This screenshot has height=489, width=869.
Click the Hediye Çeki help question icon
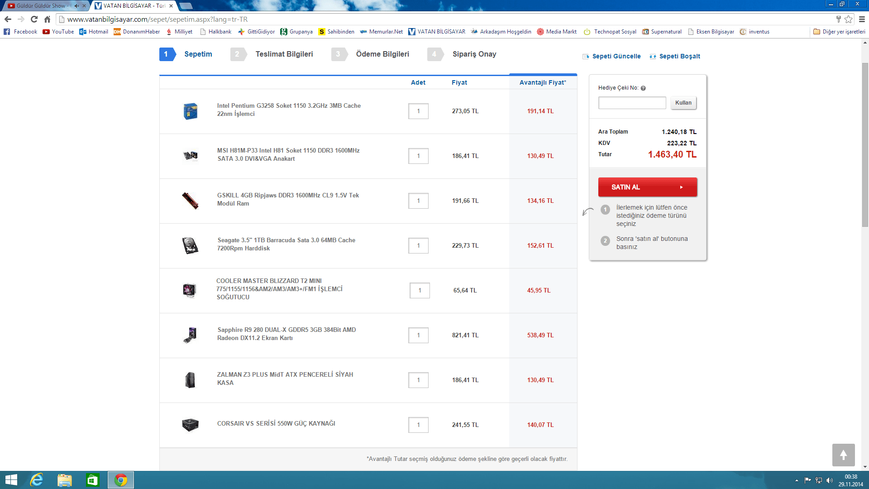[x=643, y=88]
